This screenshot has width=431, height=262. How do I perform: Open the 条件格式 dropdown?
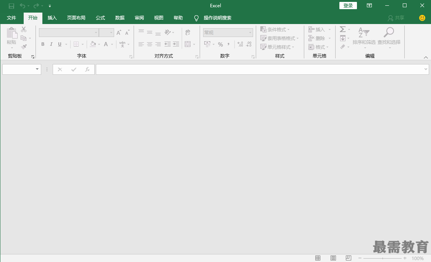point(275,29)
